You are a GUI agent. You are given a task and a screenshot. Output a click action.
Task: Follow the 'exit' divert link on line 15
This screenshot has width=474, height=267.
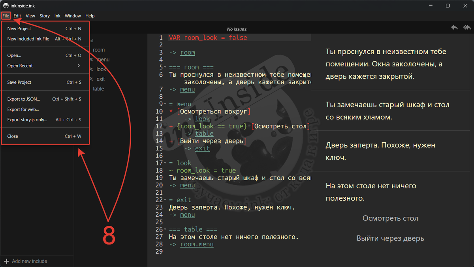click(203, 148)
